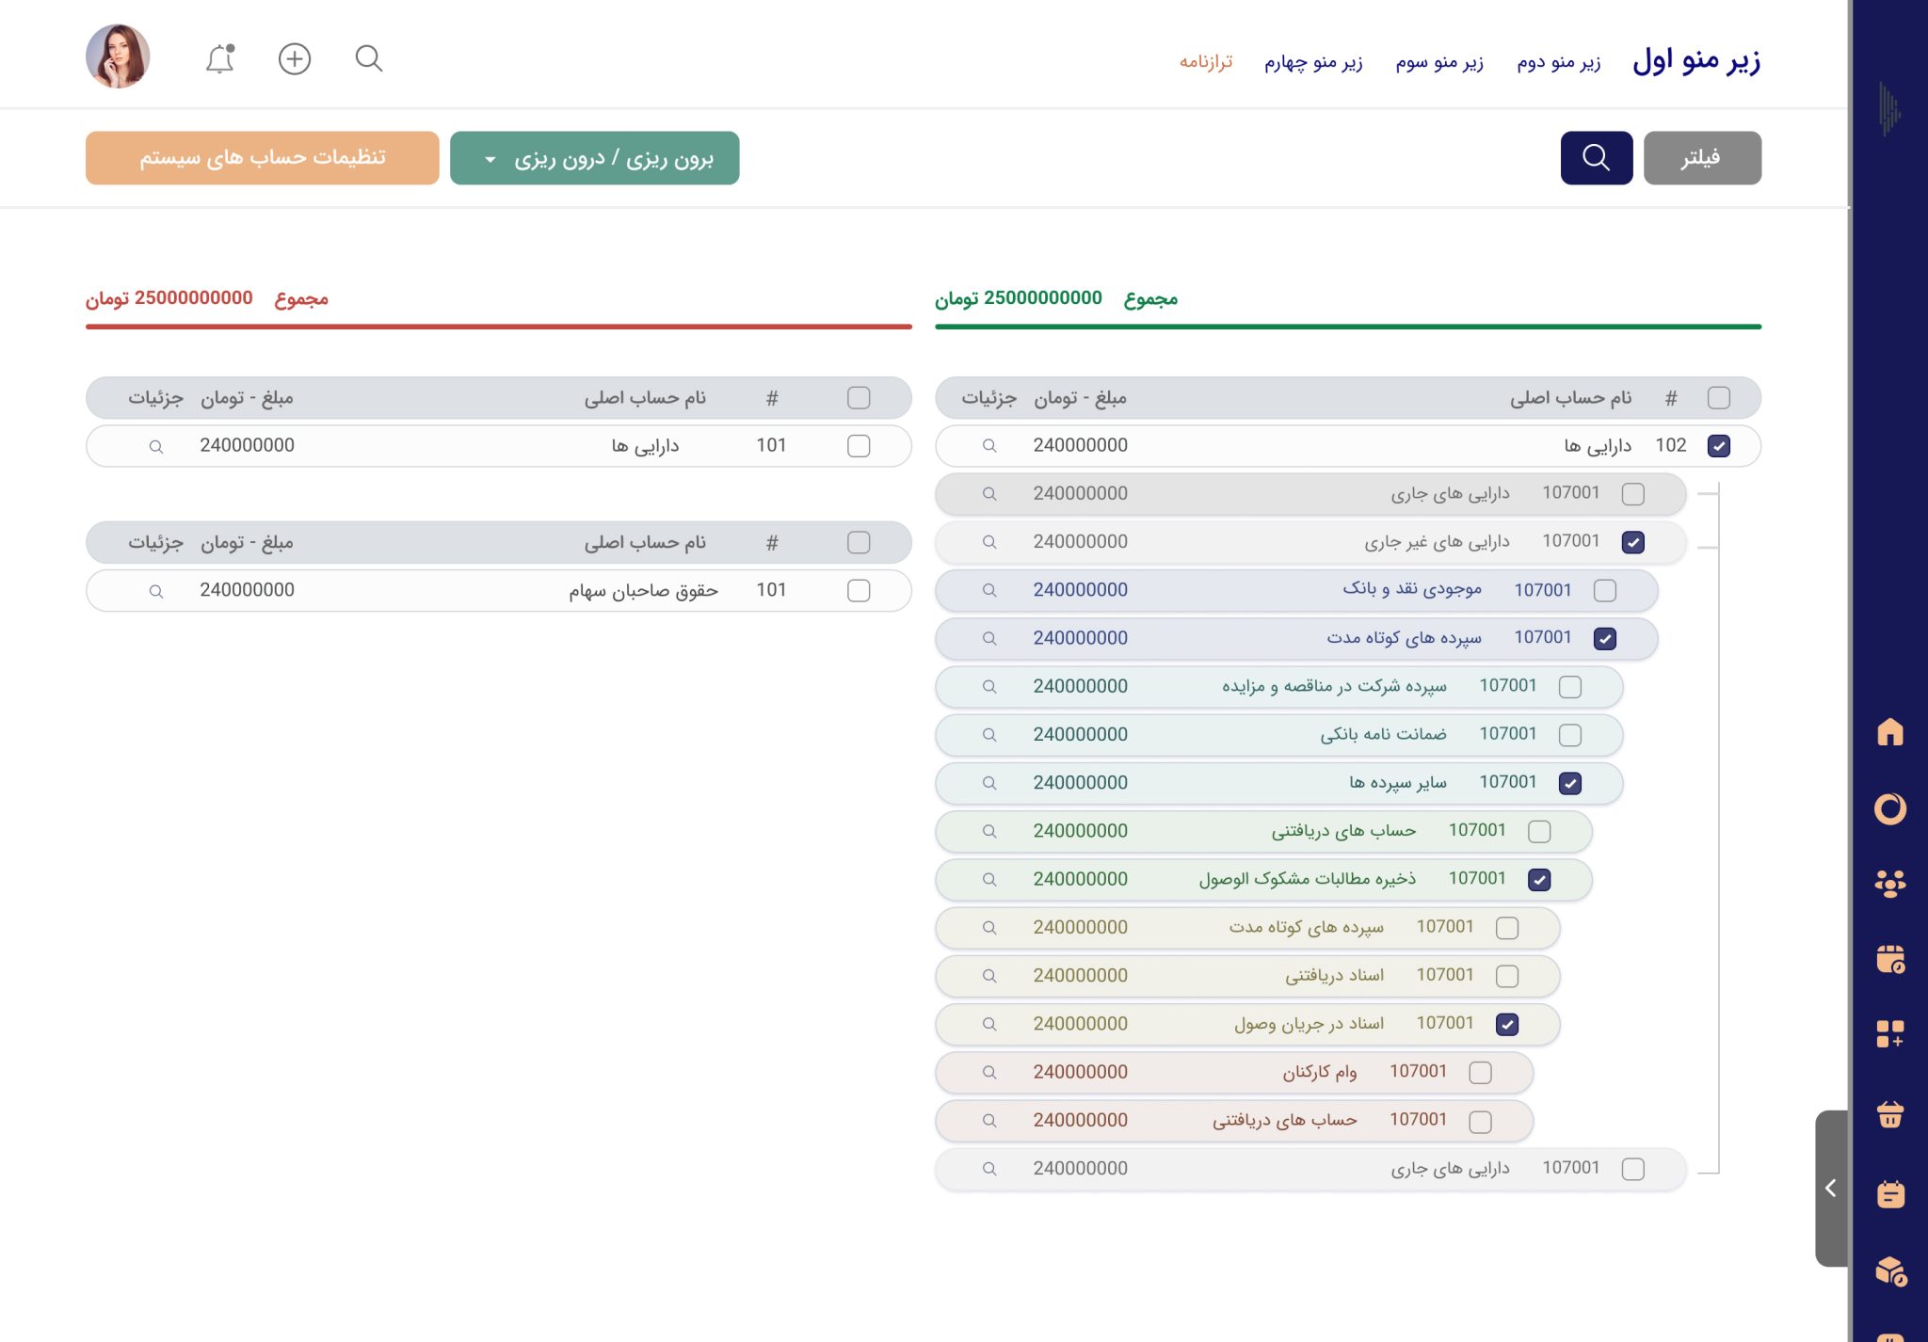Click تنظیمات حساب های سیستم button
This screenshot has width=1928, height=1342.
coord(262,158)
